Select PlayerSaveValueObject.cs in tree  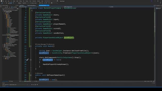14,35
